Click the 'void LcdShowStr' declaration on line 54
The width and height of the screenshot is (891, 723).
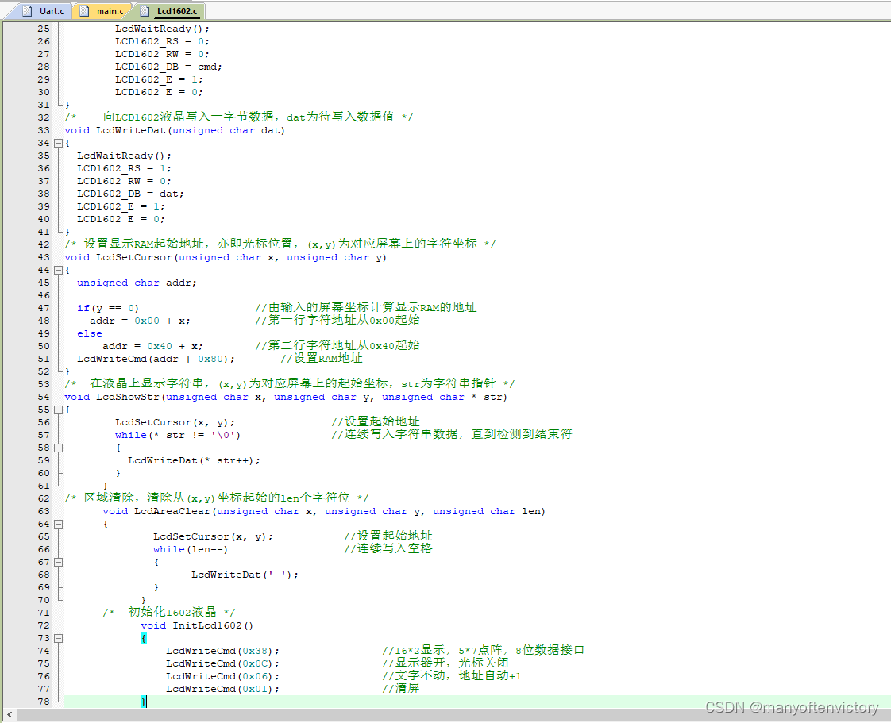pos(286,397)
